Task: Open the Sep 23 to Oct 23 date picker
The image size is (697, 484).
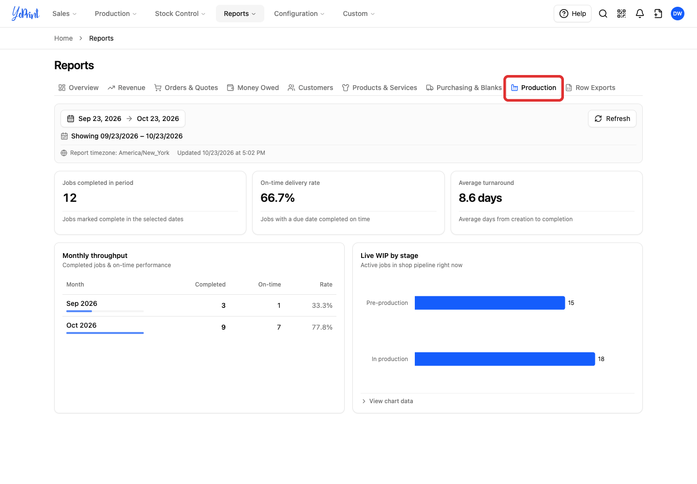Action: [123, 119]
